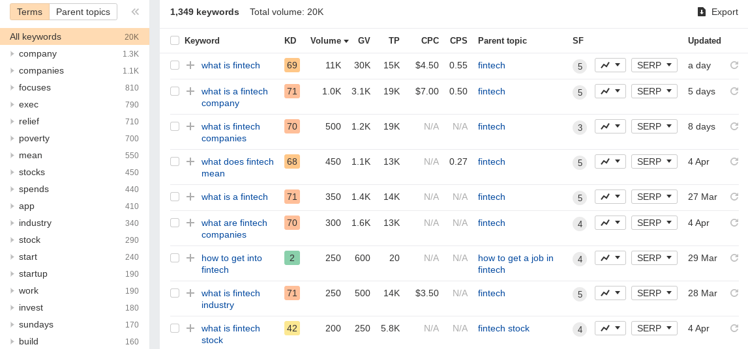This screenshot has width=748, height=349.
Task: Tick the checkbox for 'what is a fintech'
Action: [175, 197]
